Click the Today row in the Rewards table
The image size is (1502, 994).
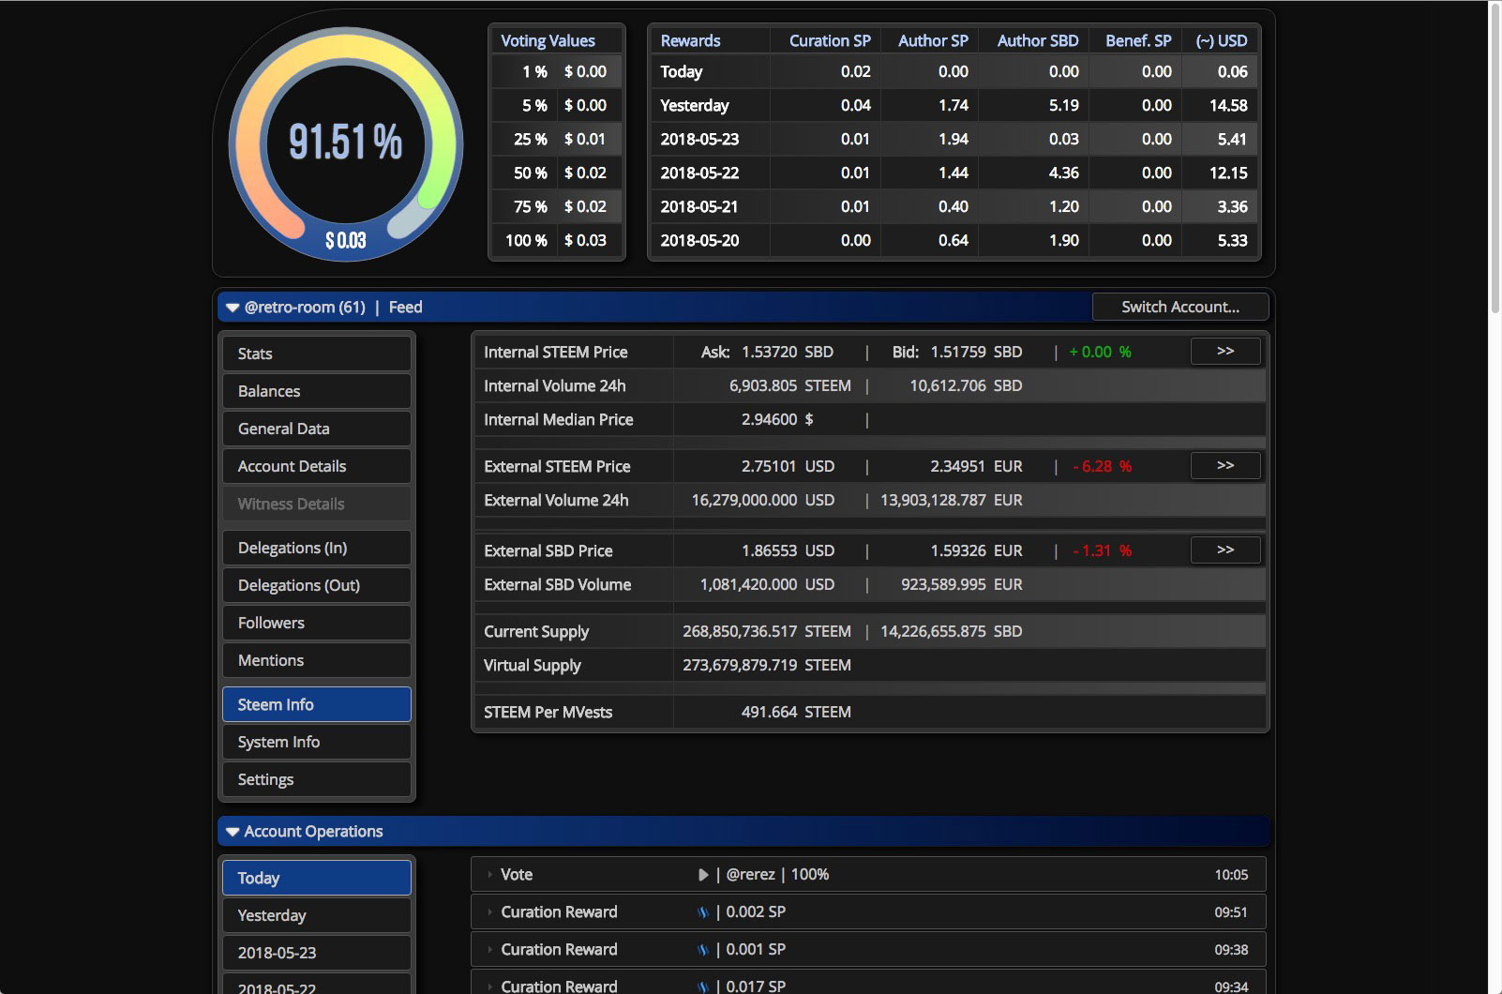click(954, 71)
